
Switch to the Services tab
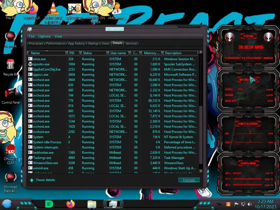[x=131, y=43]
